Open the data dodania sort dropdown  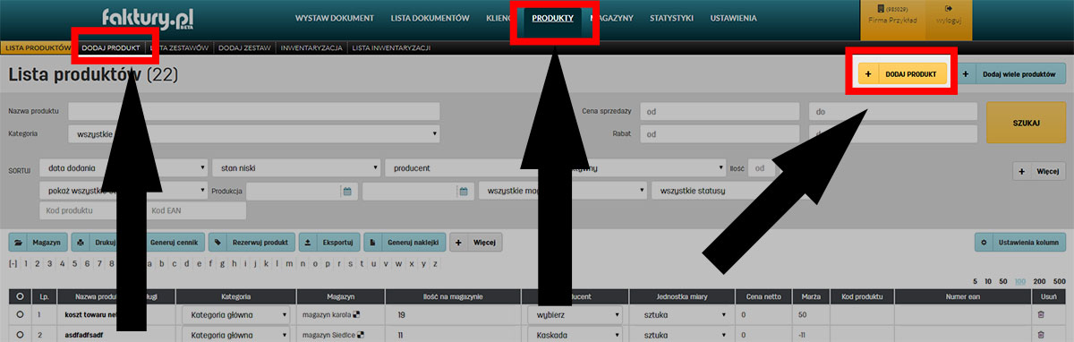coord(124,167)
